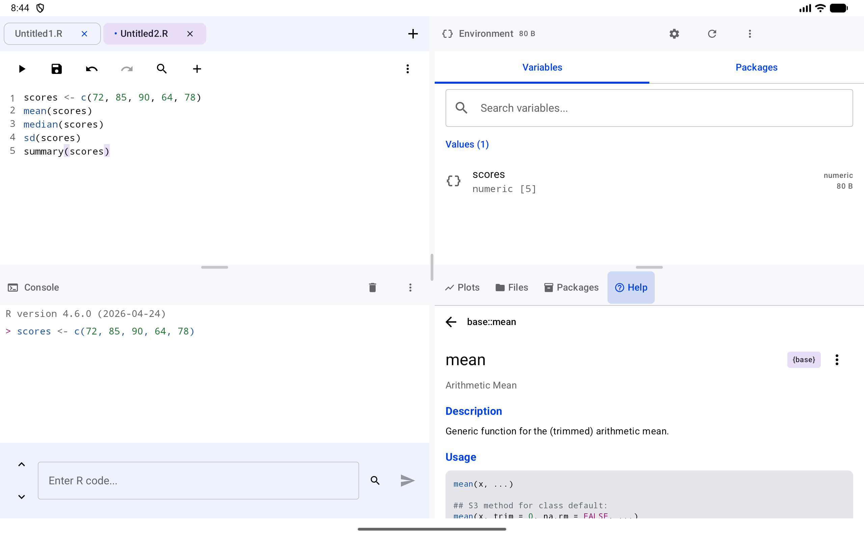Save the current script file
Viewport: 864px width, 540px height.
tap(57, 69)
